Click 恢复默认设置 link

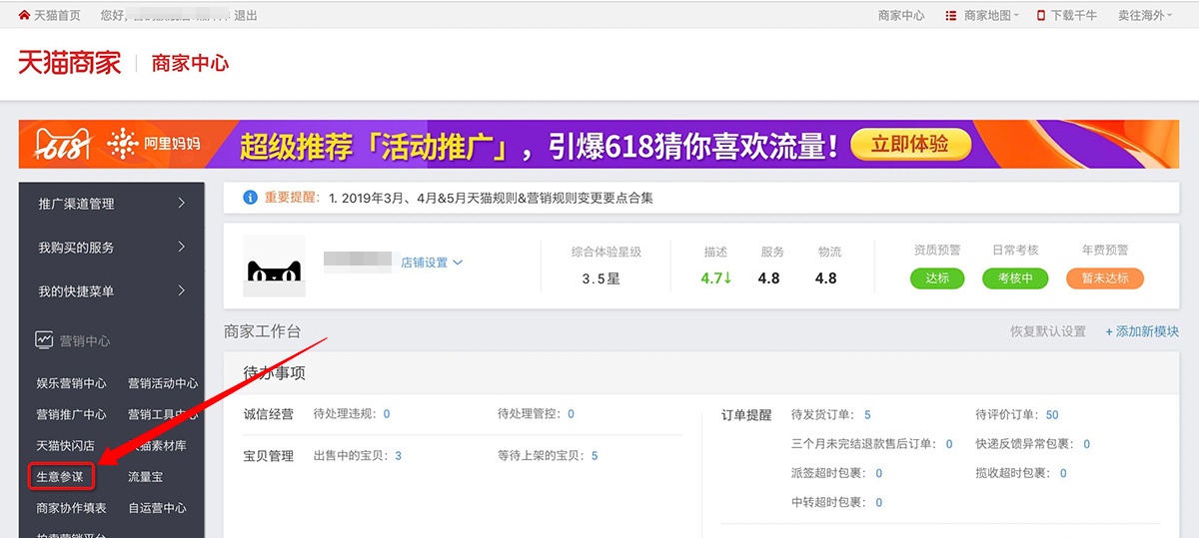1048,331
